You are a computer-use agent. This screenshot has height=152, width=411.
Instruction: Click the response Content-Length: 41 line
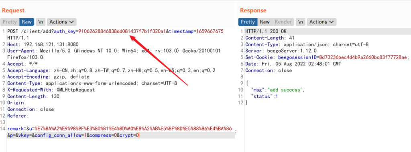[x=270, y=38]
